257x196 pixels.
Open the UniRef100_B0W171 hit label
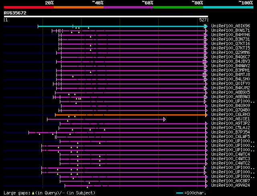tap(230, 31)
